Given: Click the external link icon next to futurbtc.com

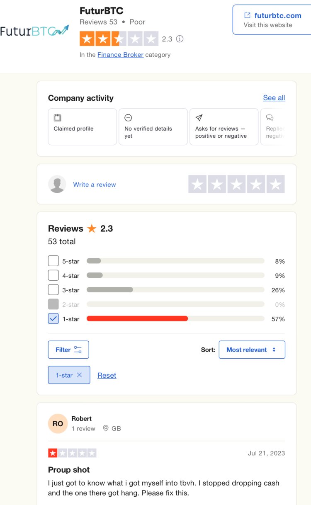Looking at the screenshot, I should point(247,15).
